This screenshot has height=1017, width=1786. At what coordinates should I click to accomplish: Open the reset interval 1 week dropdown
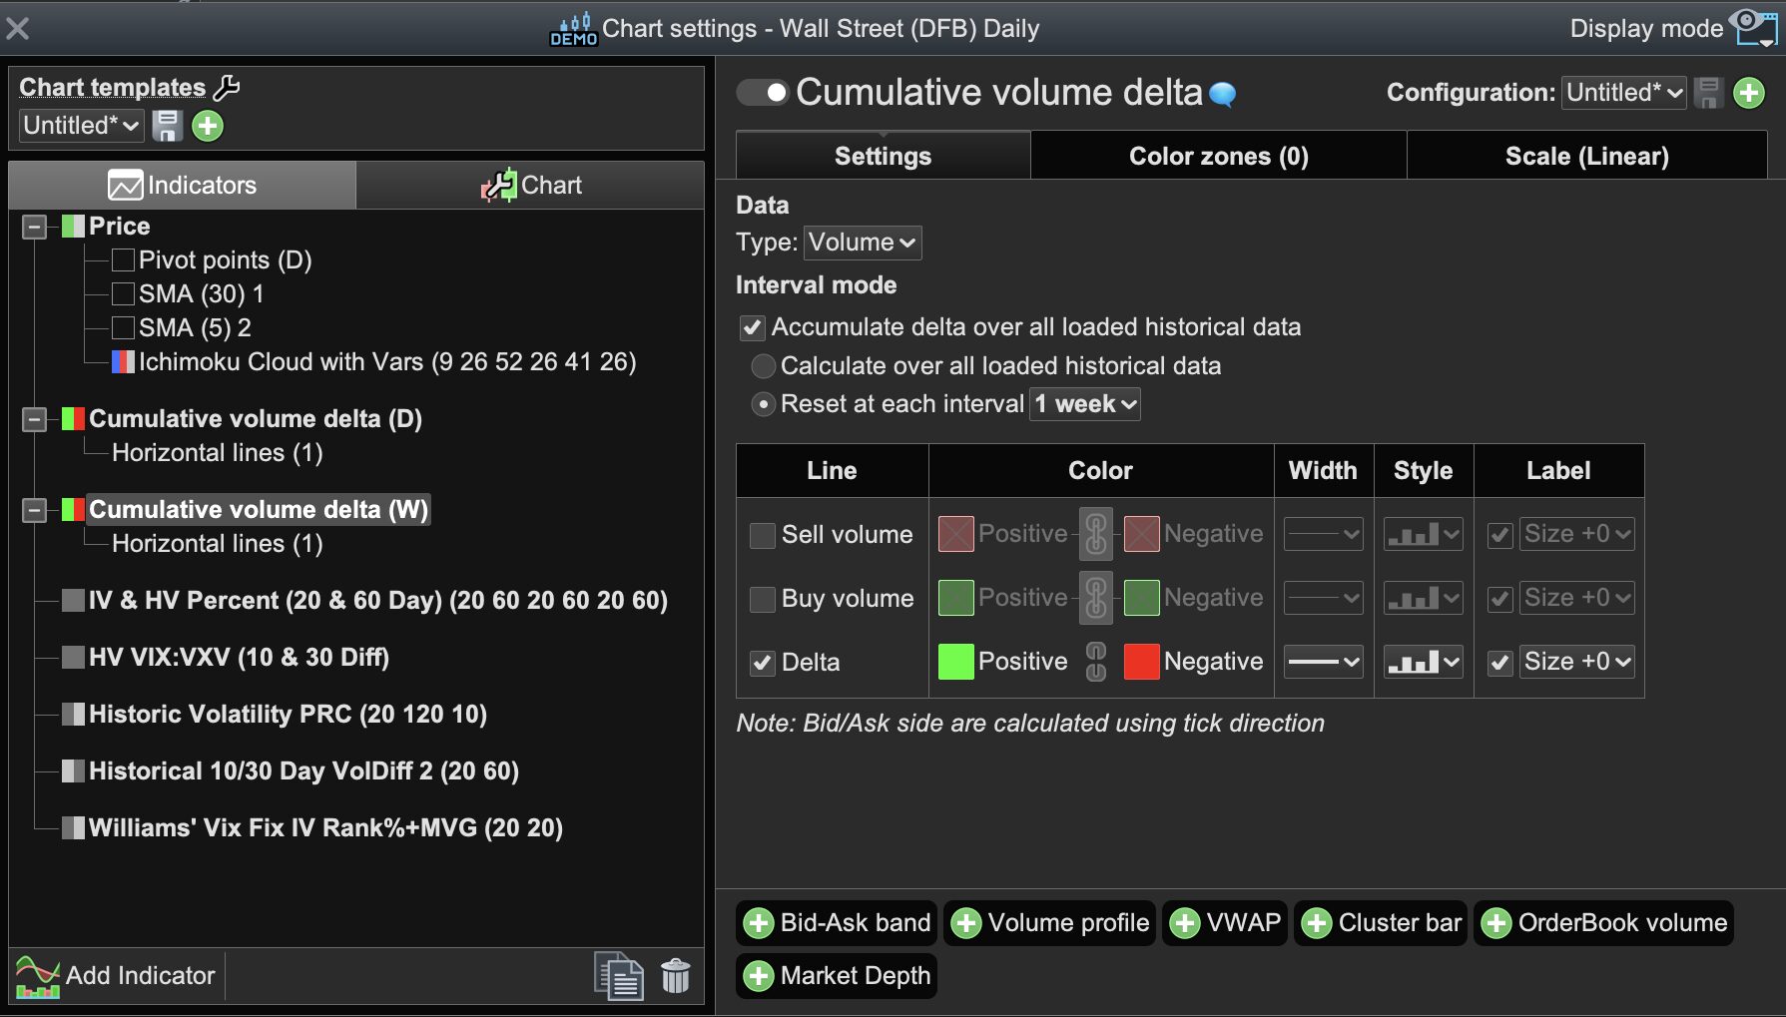coord(1085,404)
